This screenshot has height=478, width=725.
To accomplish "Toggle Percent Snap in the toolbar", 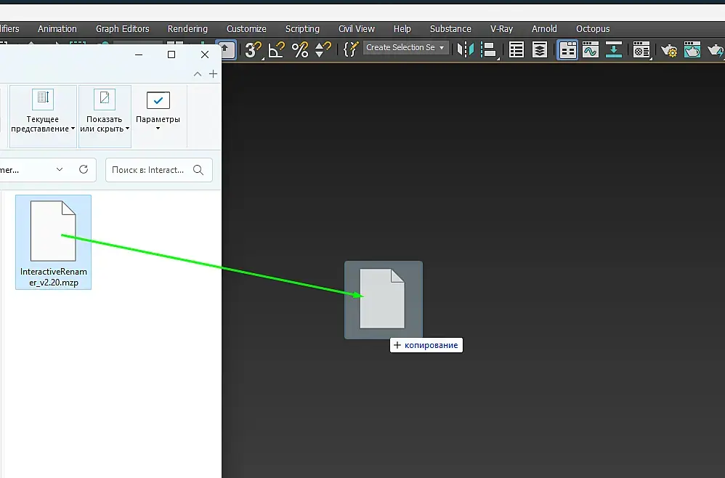I will click(x=300, y=49).
